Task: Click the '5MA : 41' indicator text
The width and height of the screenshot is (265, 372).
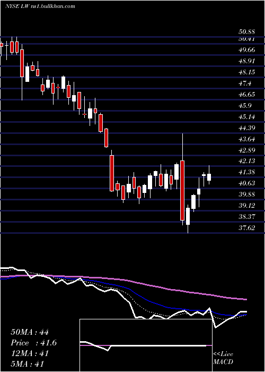Action: click(x=28, y=363)
